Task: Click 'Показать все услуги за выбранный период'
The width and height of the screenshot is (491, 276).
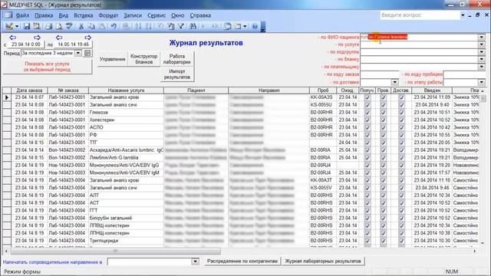Action: pos(48,67)
